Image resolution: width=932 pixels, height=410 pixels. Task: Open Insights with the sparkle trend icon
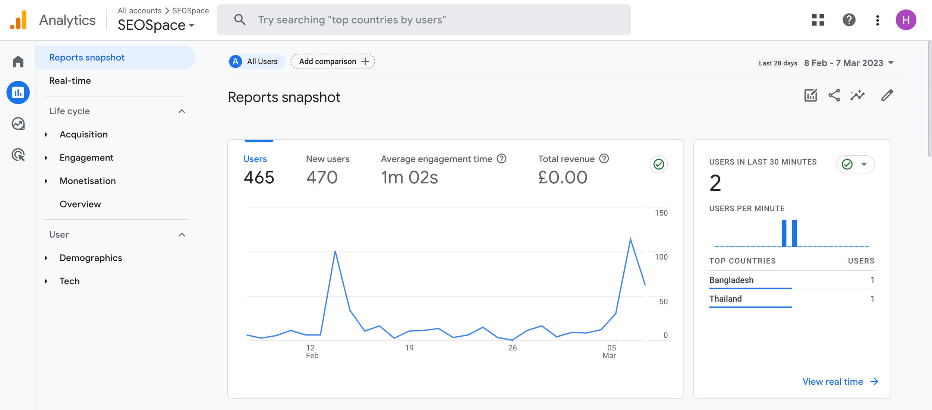(x=857, y=95)
